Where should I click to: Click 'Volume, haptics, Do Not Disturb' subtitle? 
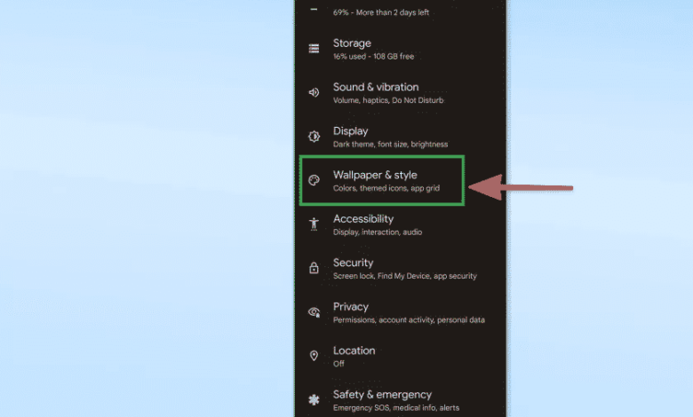pyautogui.click(x=388, y=100)
